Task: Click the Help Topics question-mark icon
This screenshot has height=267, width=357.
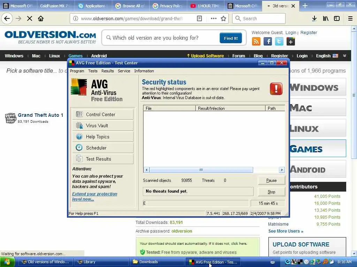Action: click(x=79, y=136)
